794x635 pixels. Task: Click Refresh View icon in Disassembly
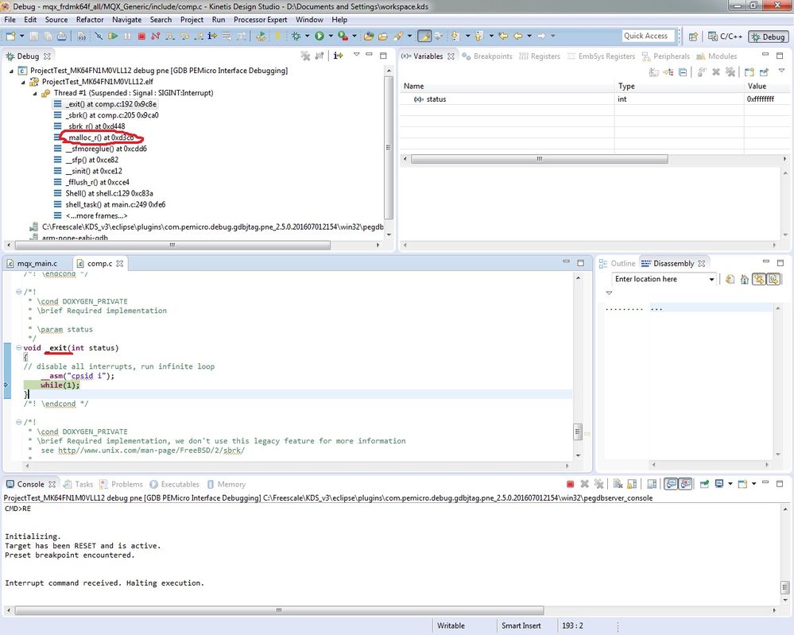[730, 280]
